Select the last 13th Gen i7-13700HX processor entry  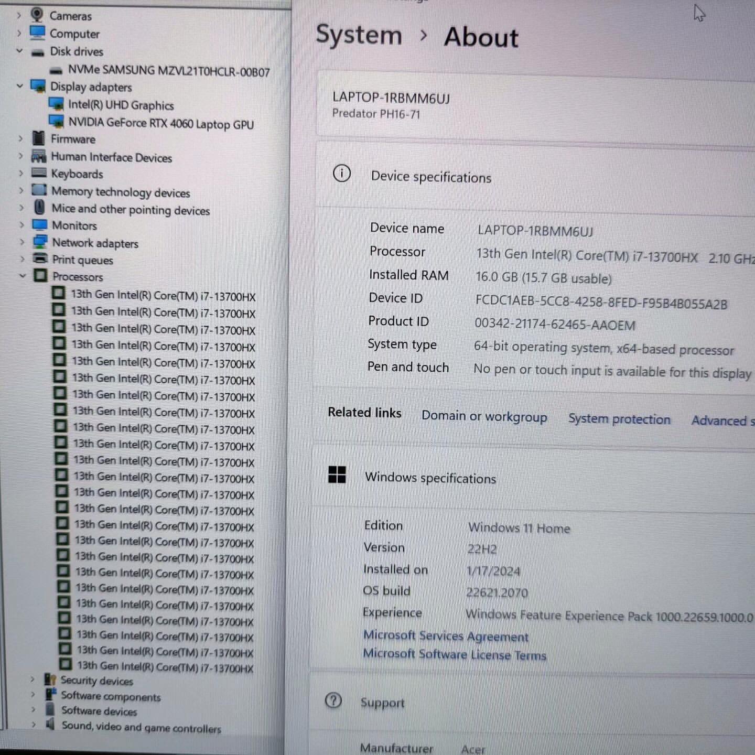165,667
